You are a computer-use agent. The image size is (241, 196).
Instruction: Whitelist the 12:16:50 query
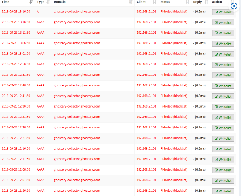coord(223,149)
